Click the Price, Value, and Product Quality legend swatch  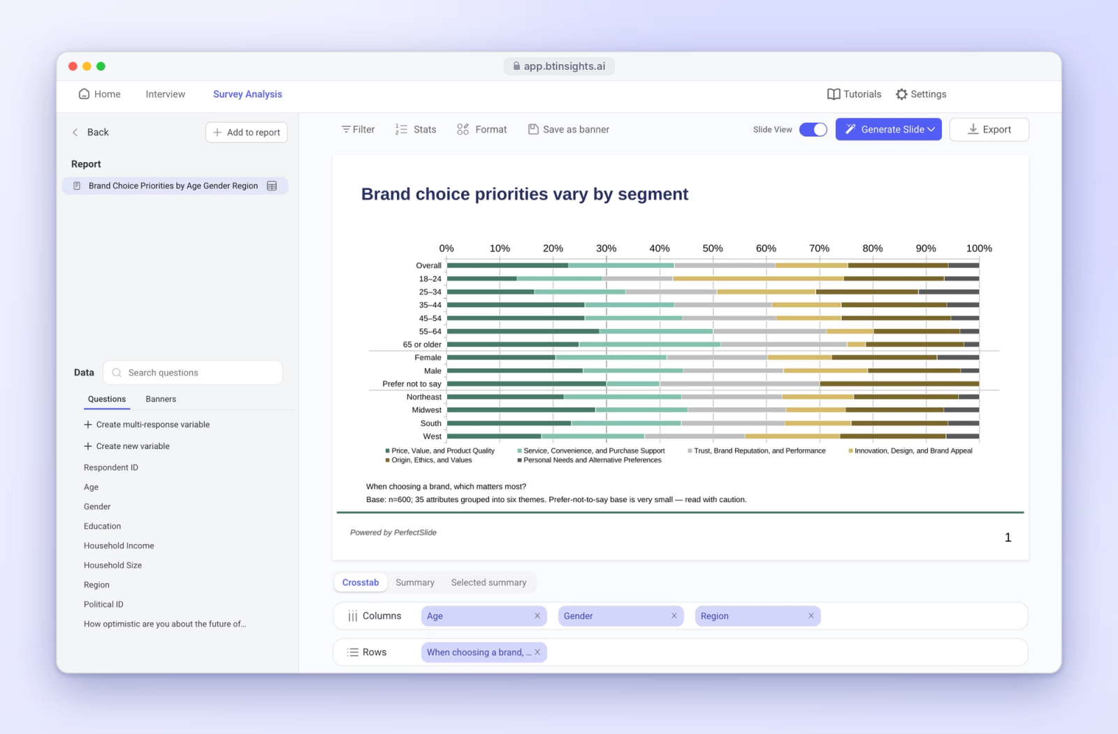[387, 451]
